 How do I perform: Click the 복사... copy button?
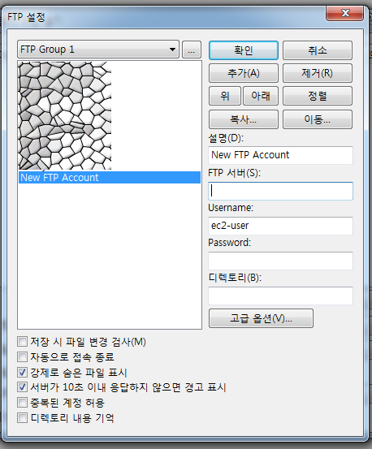point(244,119)
